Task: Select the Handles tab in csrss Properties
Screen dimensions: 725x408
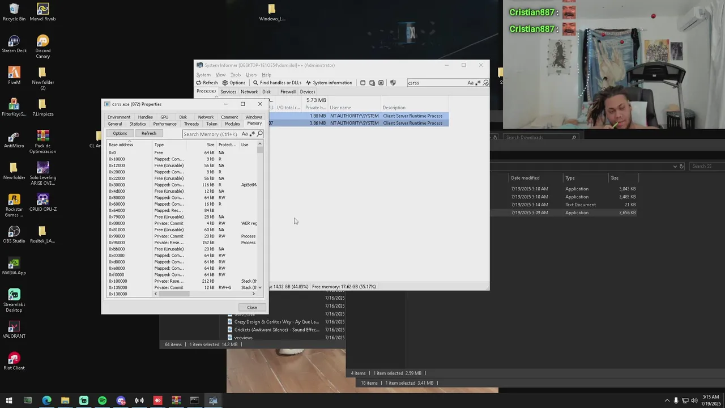Action: (146, 117)
